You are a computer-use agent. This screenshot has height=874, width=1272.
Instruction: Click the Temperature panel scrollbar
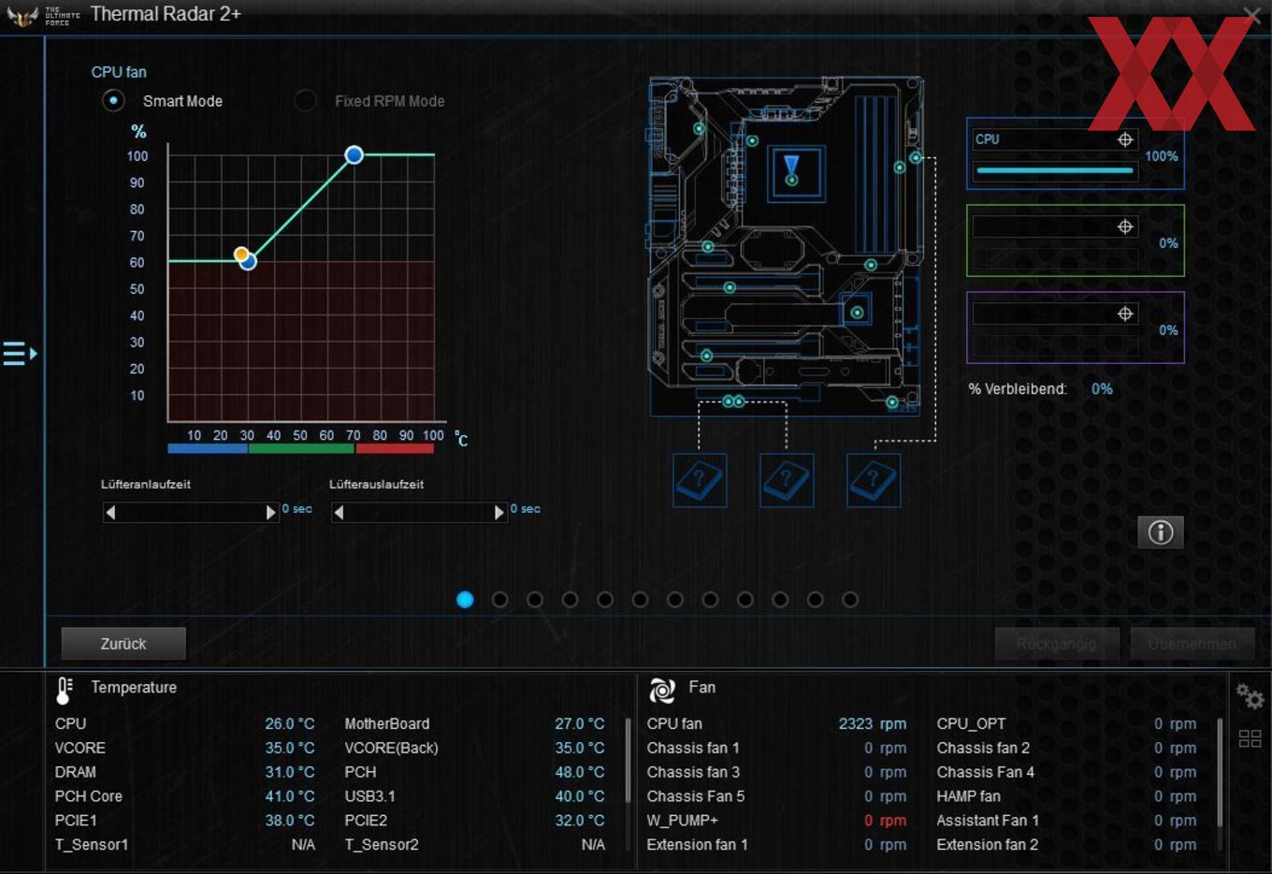(x=628, y=760)
